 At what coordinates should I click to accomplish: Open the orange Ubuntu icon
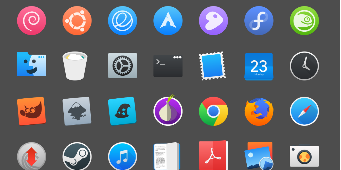(x=77, y=21)
